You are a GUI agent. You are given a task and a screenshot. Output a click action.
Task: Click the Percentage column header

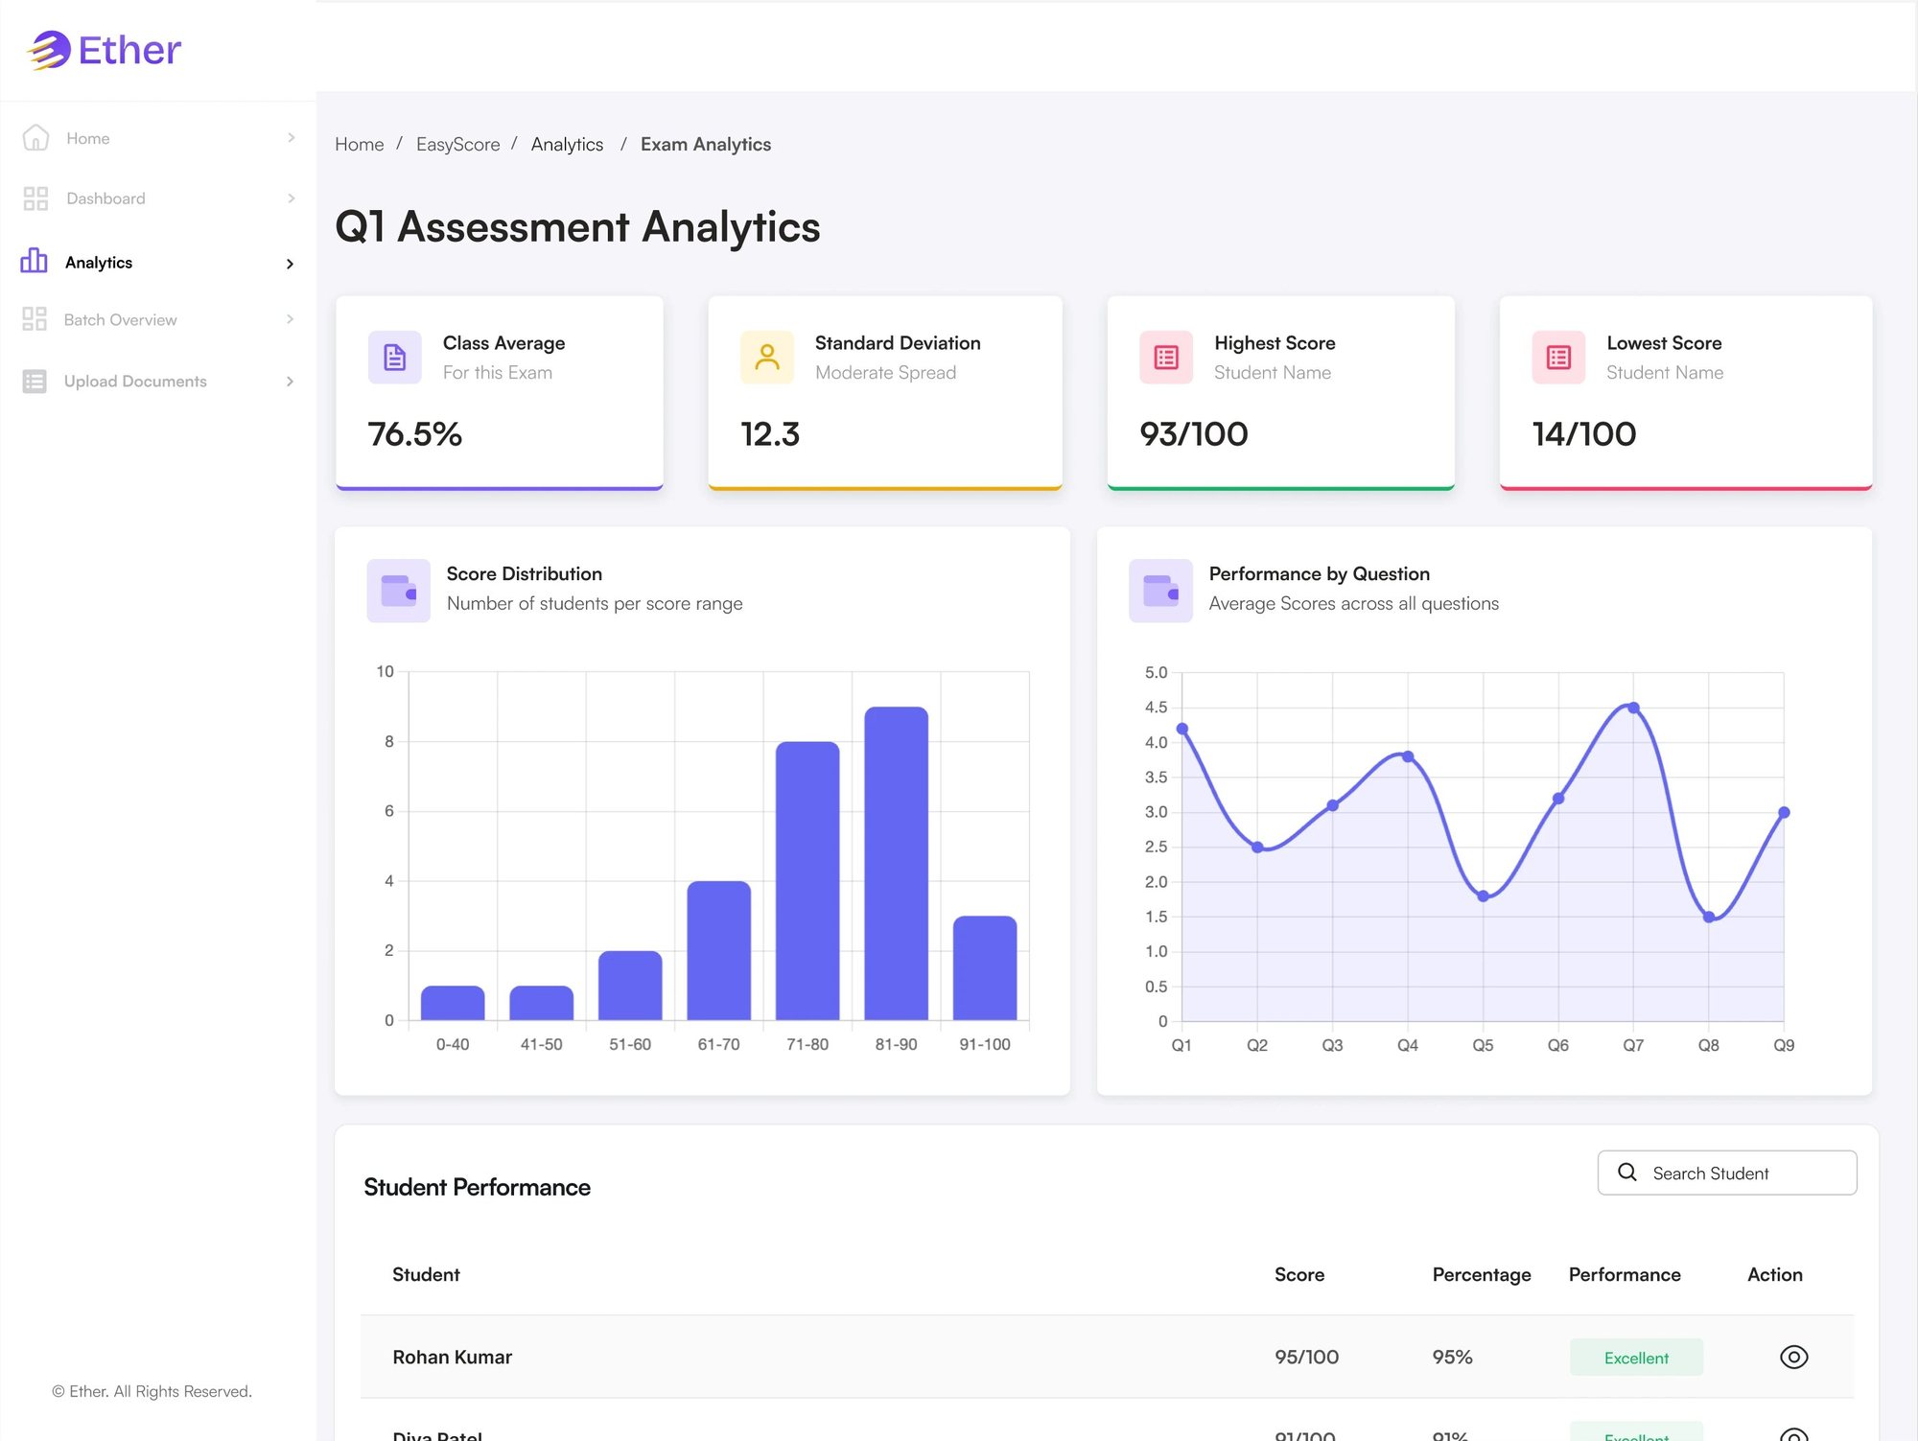(1482, 1274)
